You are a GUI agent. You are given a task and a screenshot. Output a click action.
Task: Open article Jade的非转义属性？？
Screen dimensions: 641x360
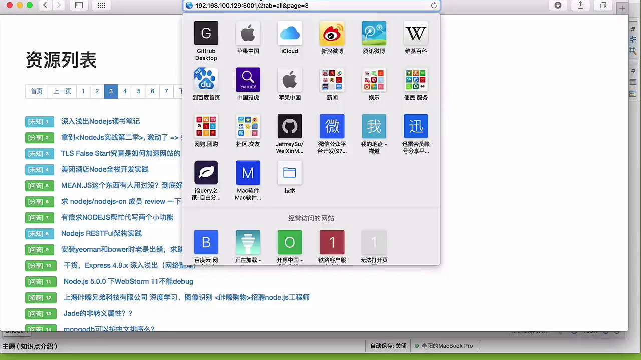coord(98,313)
